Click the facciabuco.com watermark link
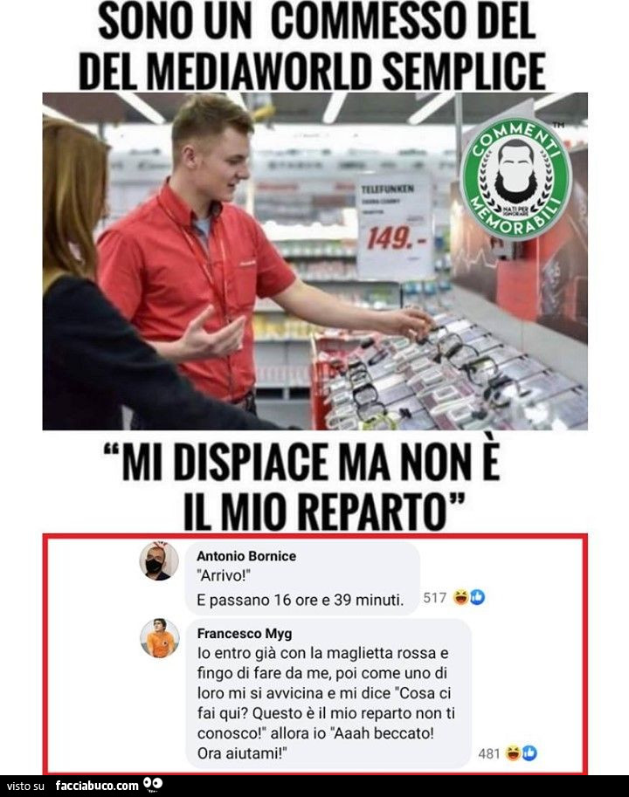This screenshot has height=797, width=629. click(x=97, y=786)
